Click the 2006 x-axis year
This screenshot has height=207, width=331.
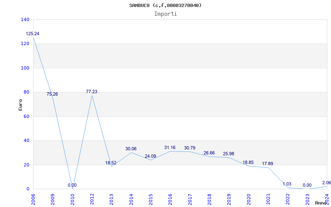pyautogui.click(x=34, y=200)
